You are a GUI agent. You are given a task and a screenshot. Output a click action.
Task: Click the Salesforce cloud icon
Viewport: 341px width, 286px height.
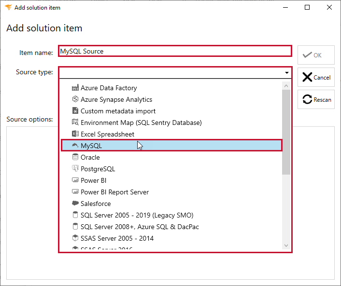(75, 203)
